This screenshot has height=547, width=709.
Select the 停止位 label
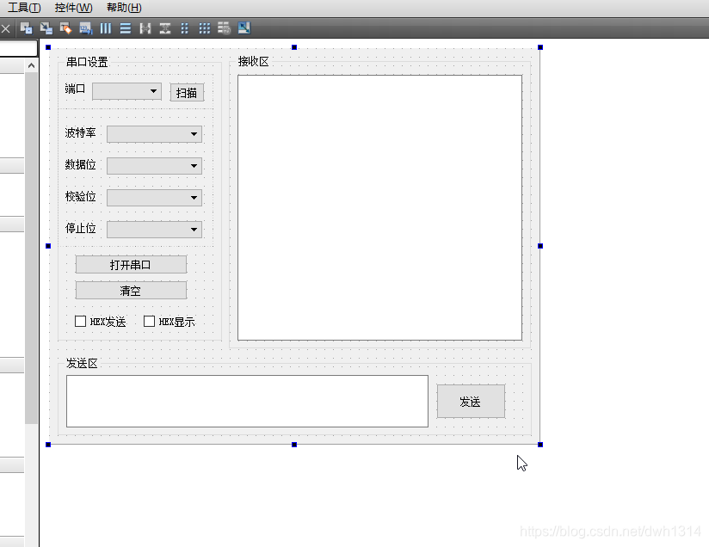pos(80,228)
